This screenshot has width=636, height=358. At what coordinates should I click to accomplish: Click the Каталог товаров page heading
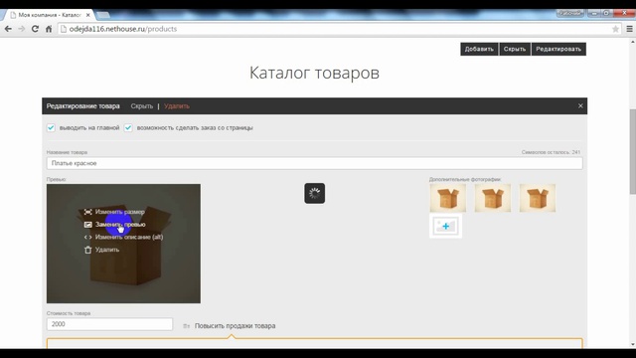point(314,73)
